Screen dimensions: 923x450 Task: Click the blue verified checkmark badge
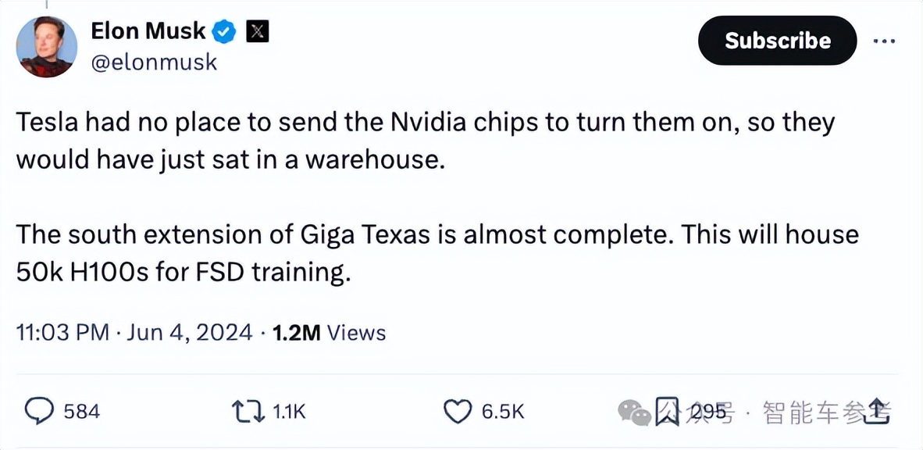pos(225,31)
